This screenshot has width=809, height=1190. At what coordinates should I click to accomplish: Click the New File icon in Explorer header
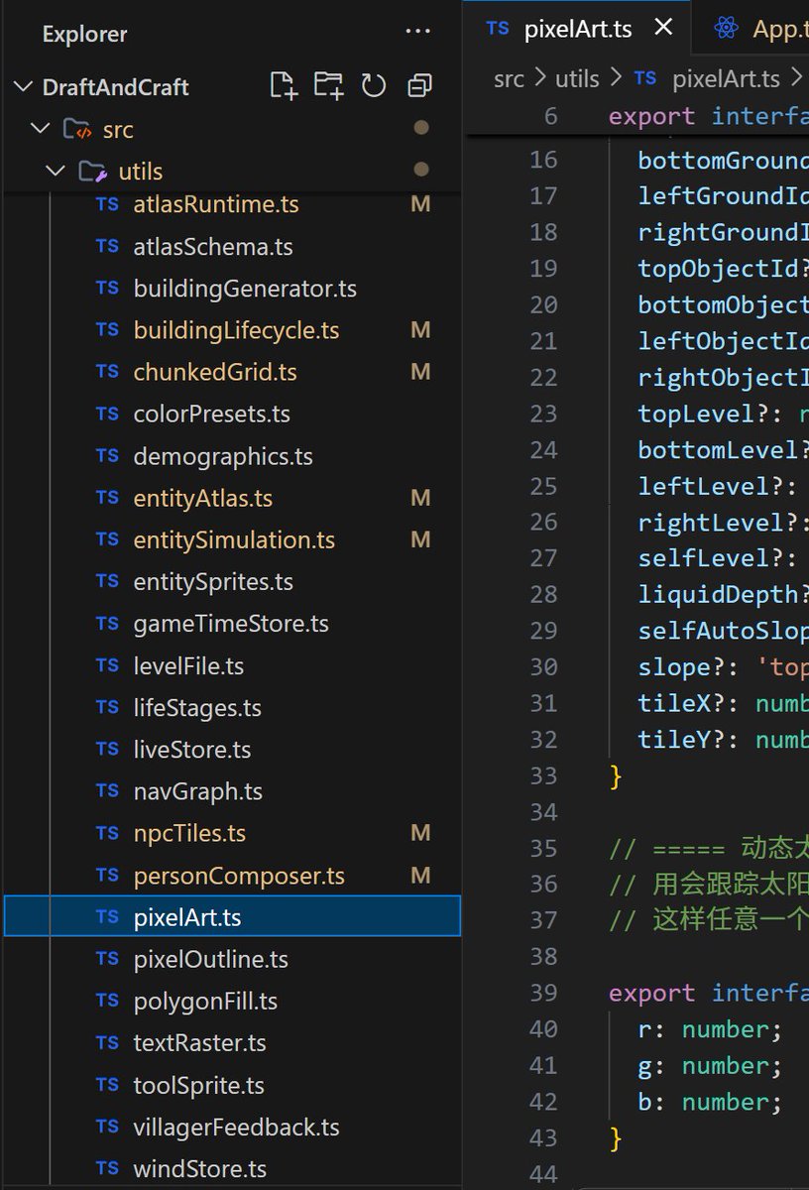284,86
